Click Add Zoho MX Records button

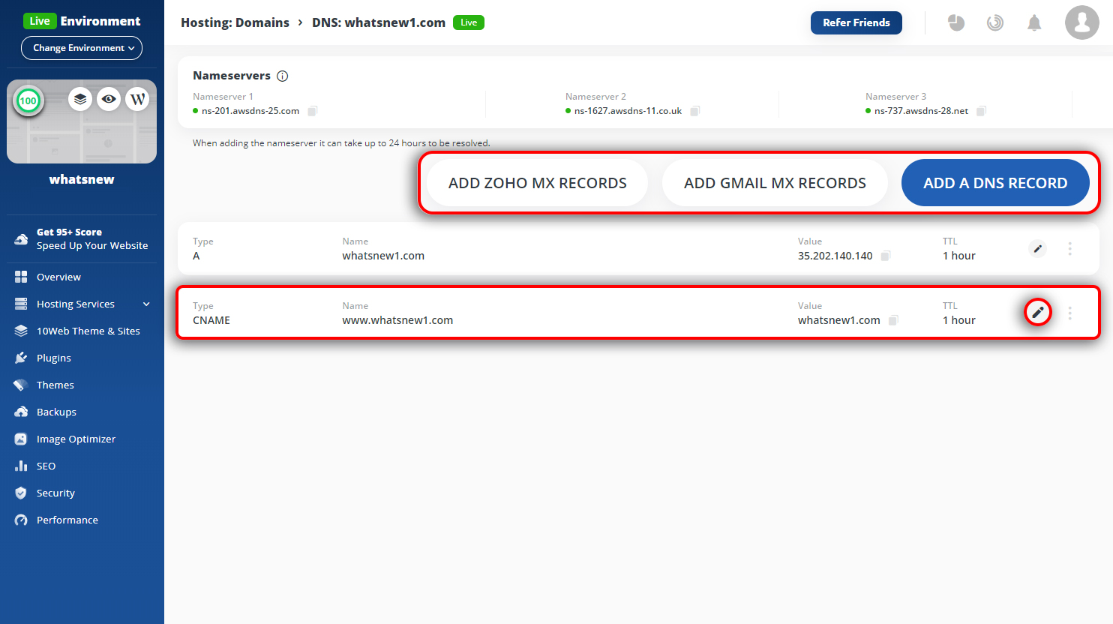tap(538, 183)
